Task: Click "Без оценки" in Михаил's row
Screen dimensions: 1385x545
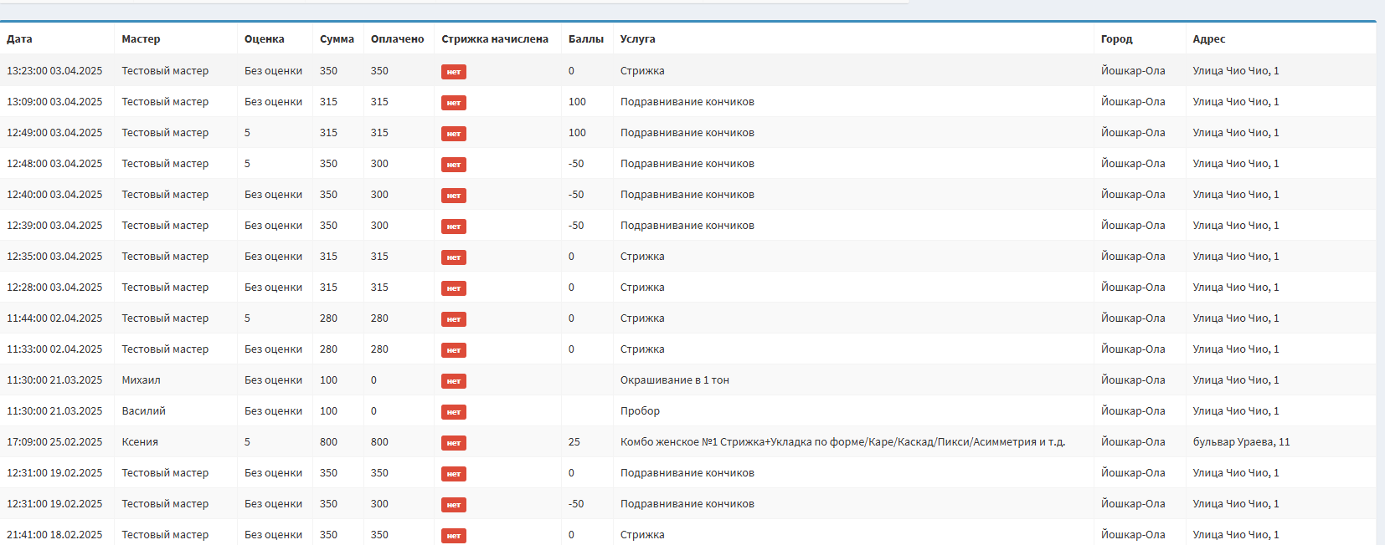Action: [273, 380]
